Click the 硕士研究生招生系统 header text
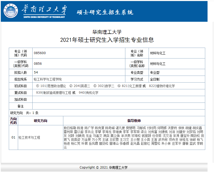Viewport: 214px width, 175px height. coord(105,12)
